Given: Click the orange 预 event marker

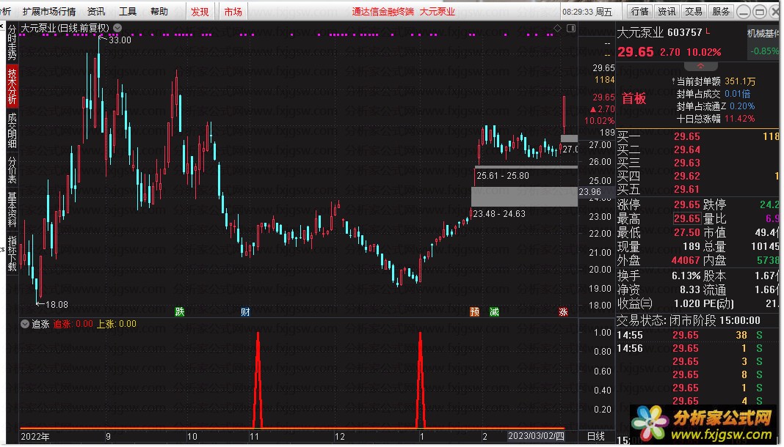Looking at the screenshot, I should (474, 312).
